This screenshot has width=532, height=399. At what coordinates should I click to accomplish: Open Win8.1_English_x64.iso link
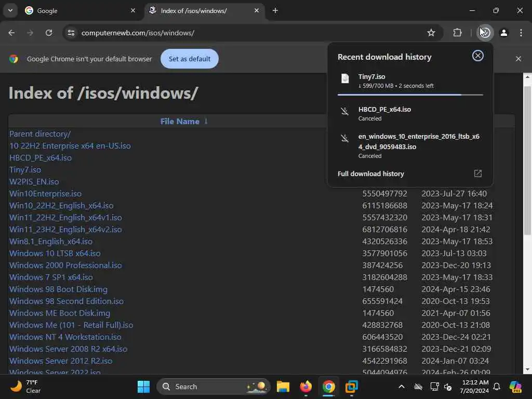coord(51,241)
